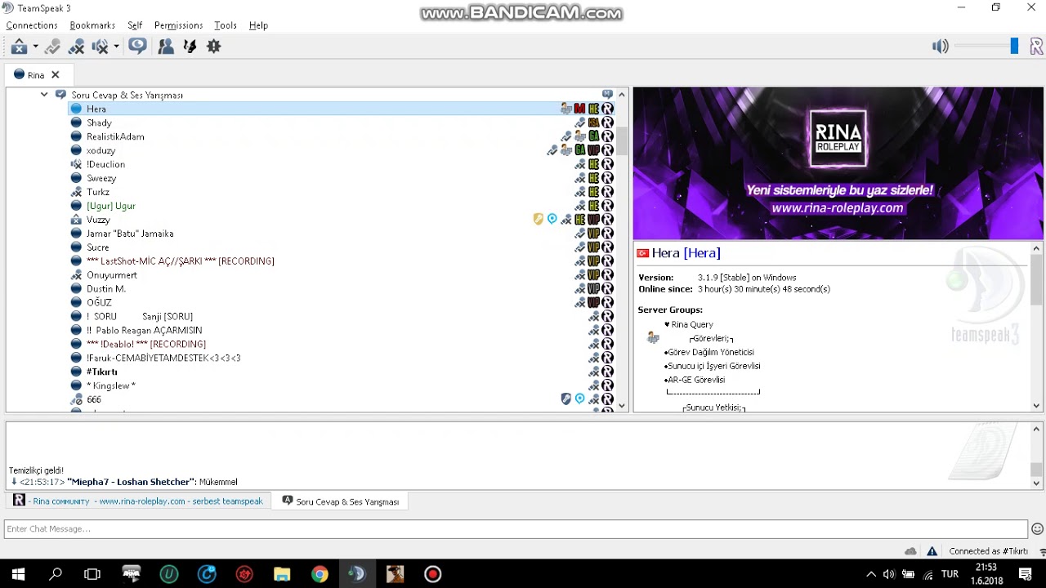Screen dimensions: 1046x588
Task: Click the cloud sync status bar icon
Action: (x=910, y=551)
